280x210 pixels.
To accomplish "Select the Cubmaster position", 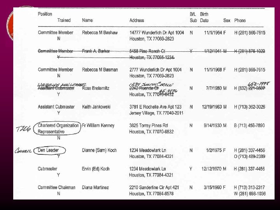I will pyautogui.click(x=47, y=169).
